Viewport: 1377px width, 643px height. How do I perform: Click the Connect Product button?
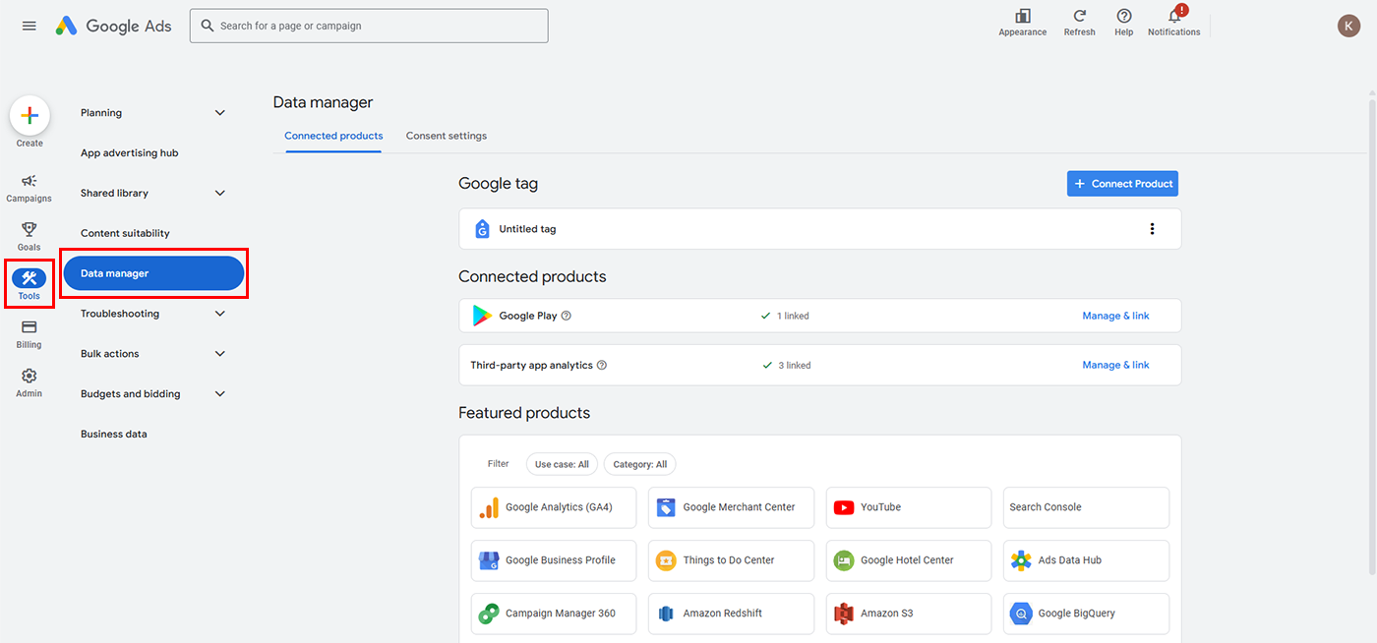(1122, 184)
